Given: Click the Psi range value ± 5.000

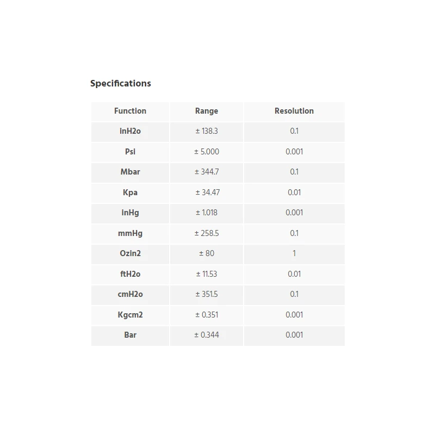Looking at the screenshot, I should click(207, 152).
